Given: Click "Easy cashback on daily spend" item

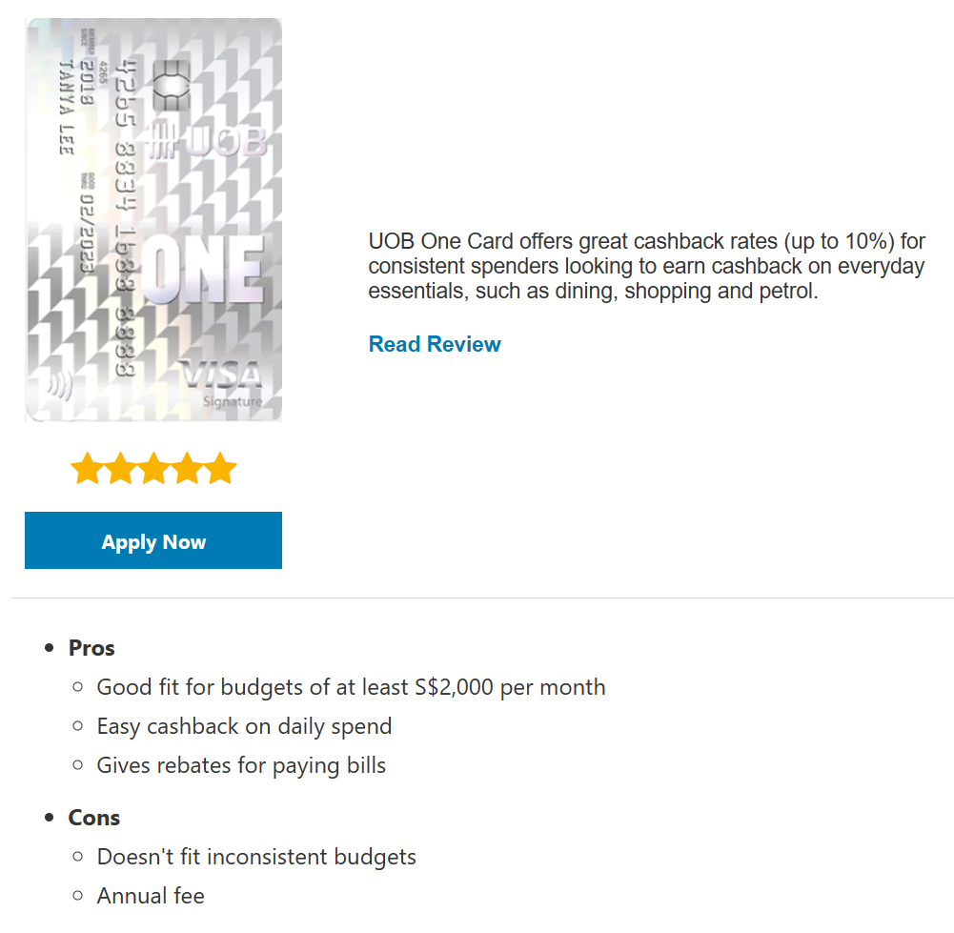Looking at the screenshot, I should click(x=244, y=726).
